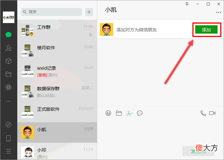This screenshot has width=224, height=160.
Task: Click 小邓 avatar in chat list
Action: pyautogui.click(x=28, y=153)
